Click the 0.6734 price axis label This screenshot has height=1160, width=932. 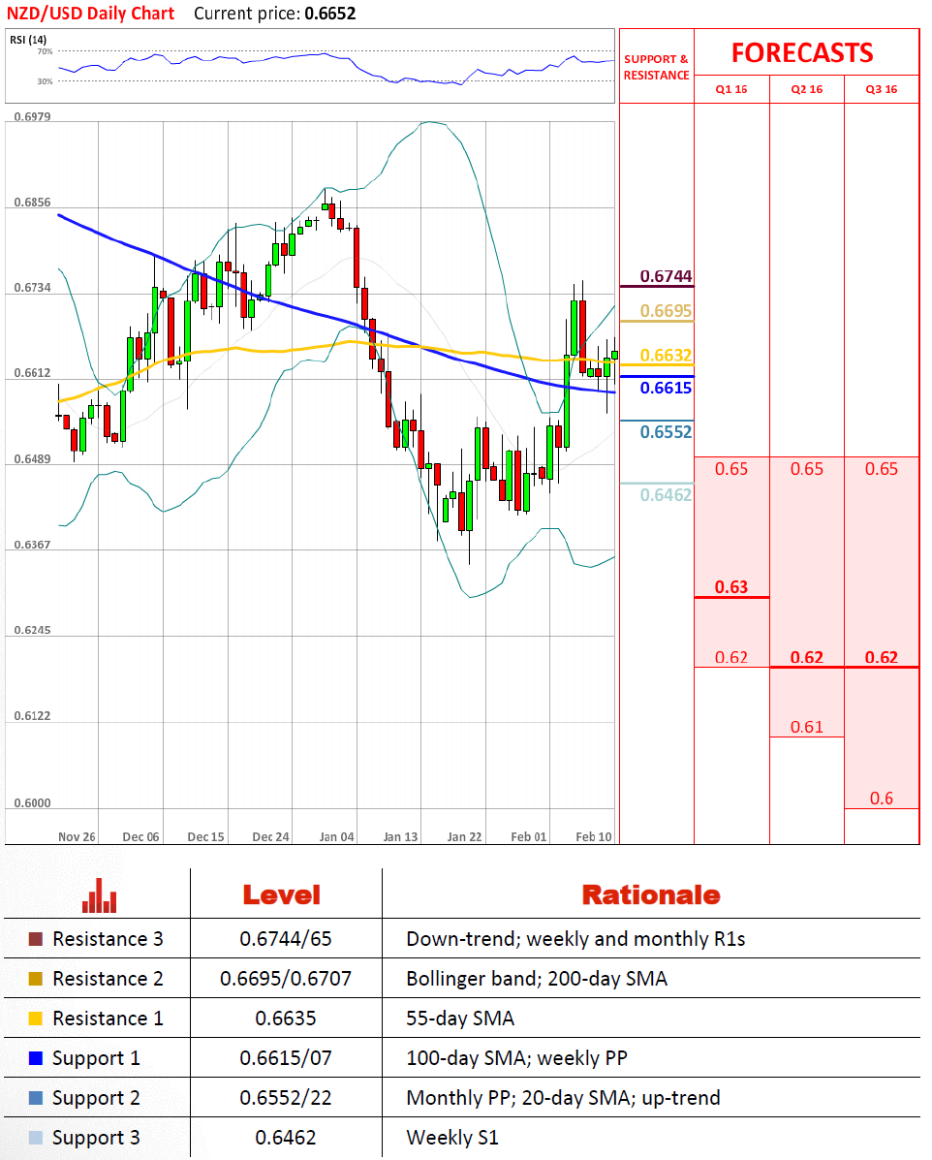(x=33, y=288)
